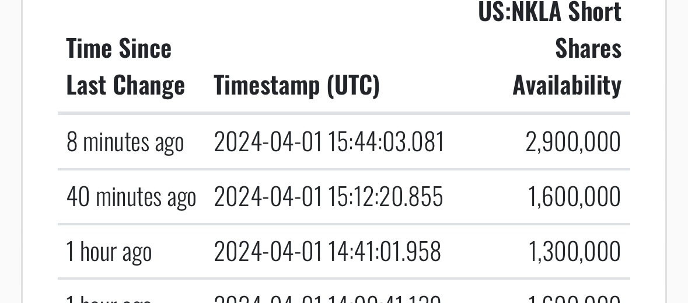This screenshot has width=688, height=303.
Task: Click the Timestamp (UTC) column header
Action: (x=296, y=85)
